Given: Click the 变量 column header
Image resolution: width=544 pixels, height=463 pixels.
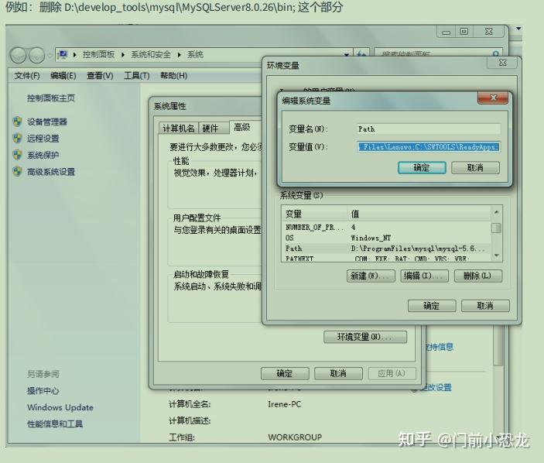Looking at the screenshot, I should (314, 214).
